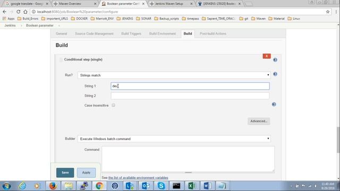Open timepass bookmark folder

click(190, 19)
